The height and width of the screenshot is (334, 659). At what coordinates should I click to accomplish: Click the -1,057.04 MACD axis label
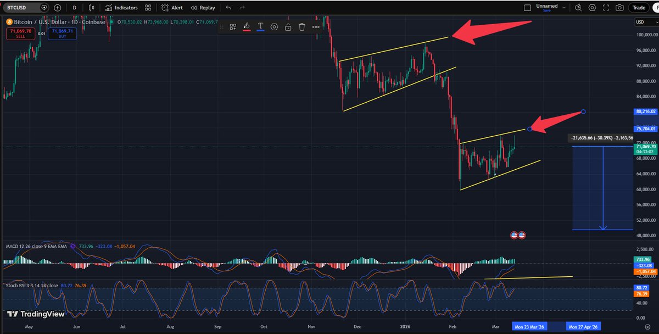tap(646, 272)
